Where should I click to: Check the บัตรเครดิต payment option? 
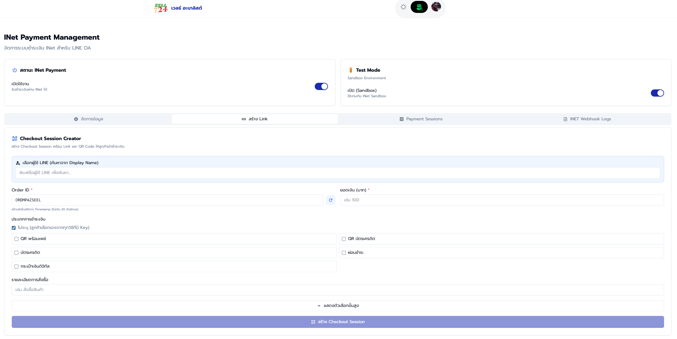tap(16, 253)
